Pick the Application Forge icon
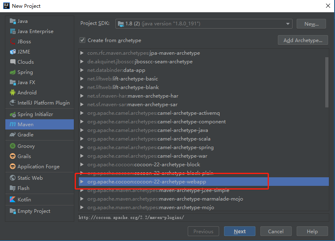 click(13, 166)
